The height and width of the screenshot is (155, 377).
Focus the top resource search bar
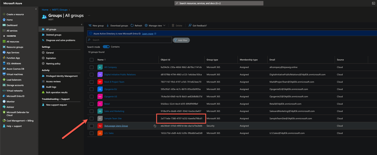click(x=219, y=3)
